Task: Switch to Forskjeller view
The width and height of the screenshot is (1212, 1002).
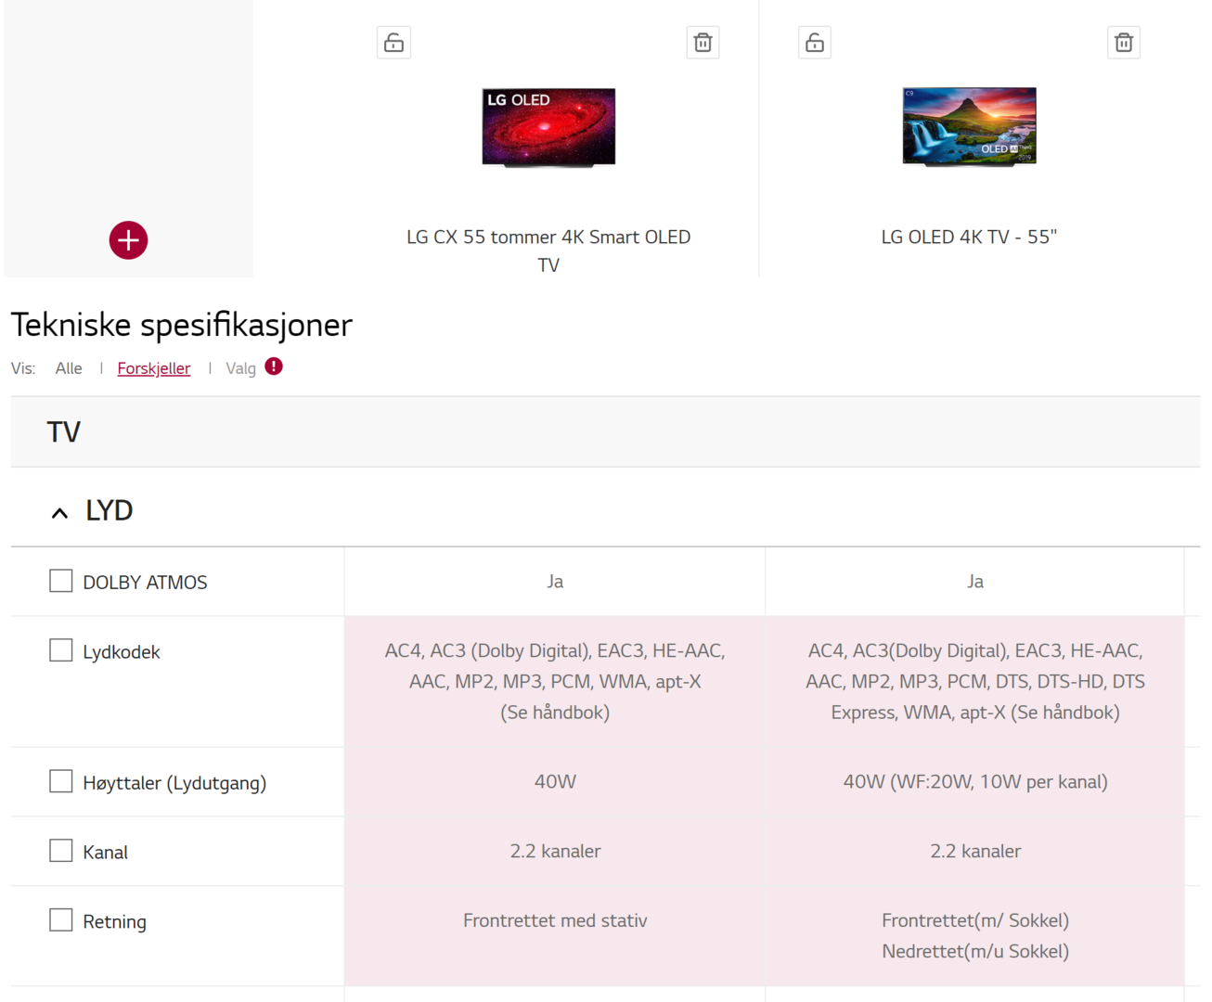Action: [154, 368]
